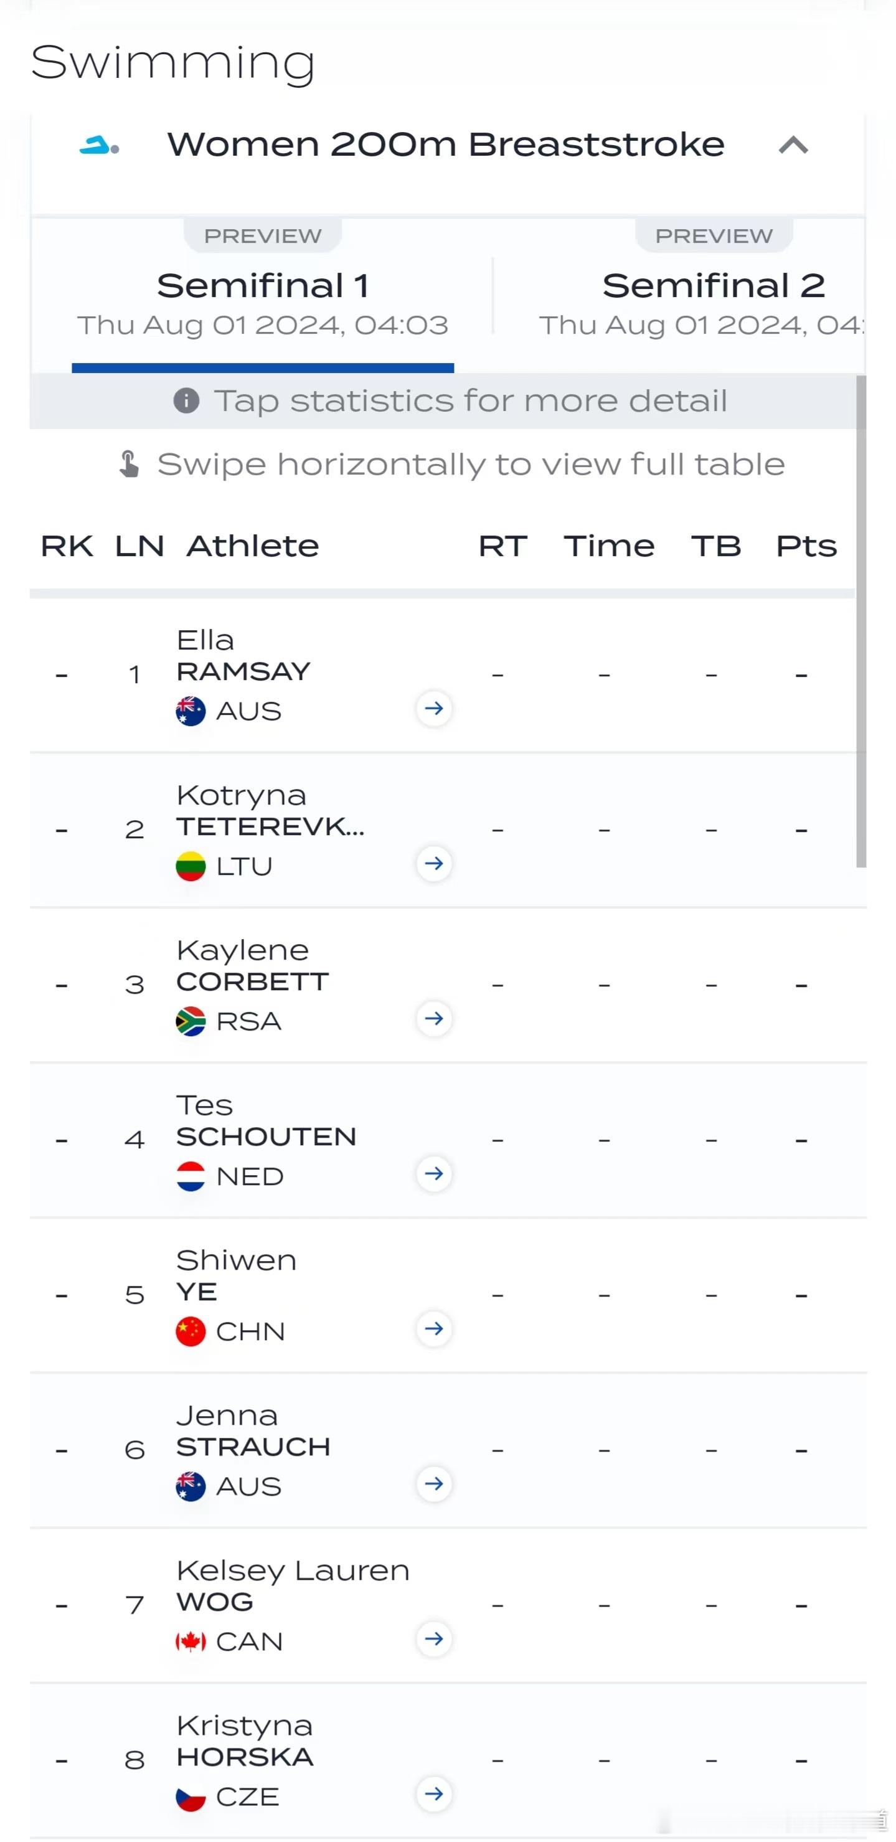Click the China flag beside CHN
The image size is (896, 1842).
click(x=191, y=1331)
